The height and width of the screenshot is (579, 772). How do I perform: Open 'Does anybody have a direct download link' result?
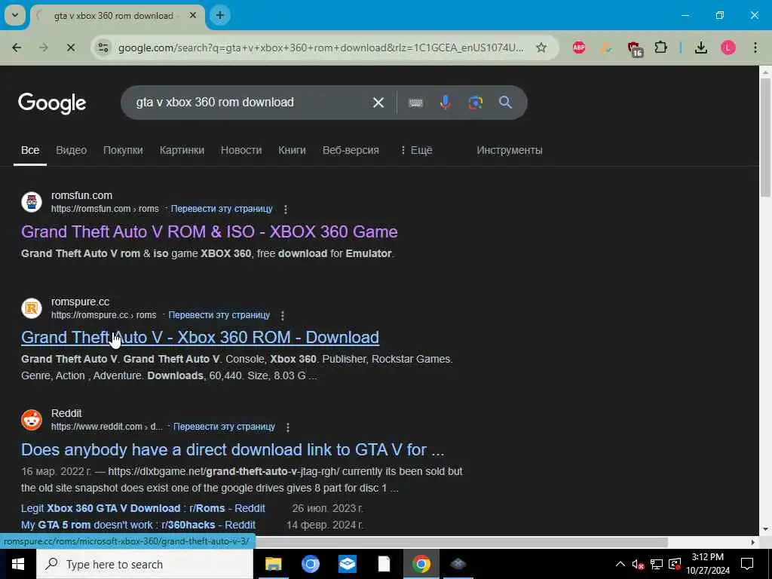(x=232, y=449)
